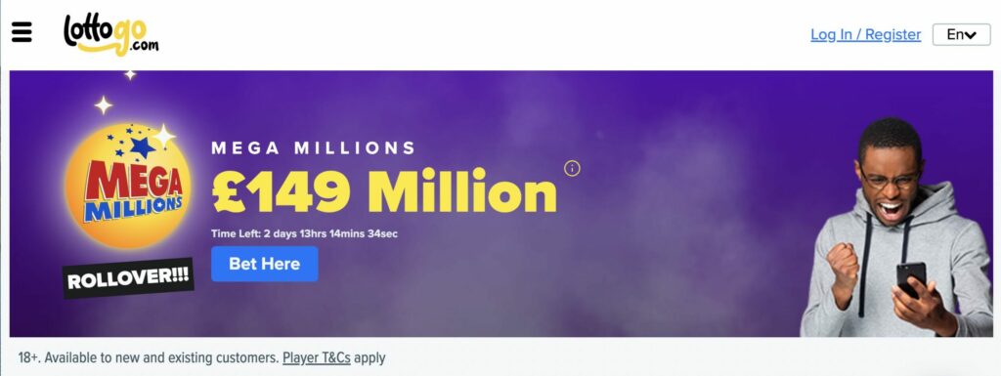Screen dimensions: 1001x376
Task: Expand the En language dropdown
Action: click(962, 34)
